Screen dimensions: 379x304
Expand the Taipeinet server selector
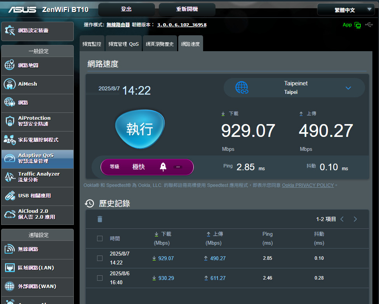tap(294, 88)
